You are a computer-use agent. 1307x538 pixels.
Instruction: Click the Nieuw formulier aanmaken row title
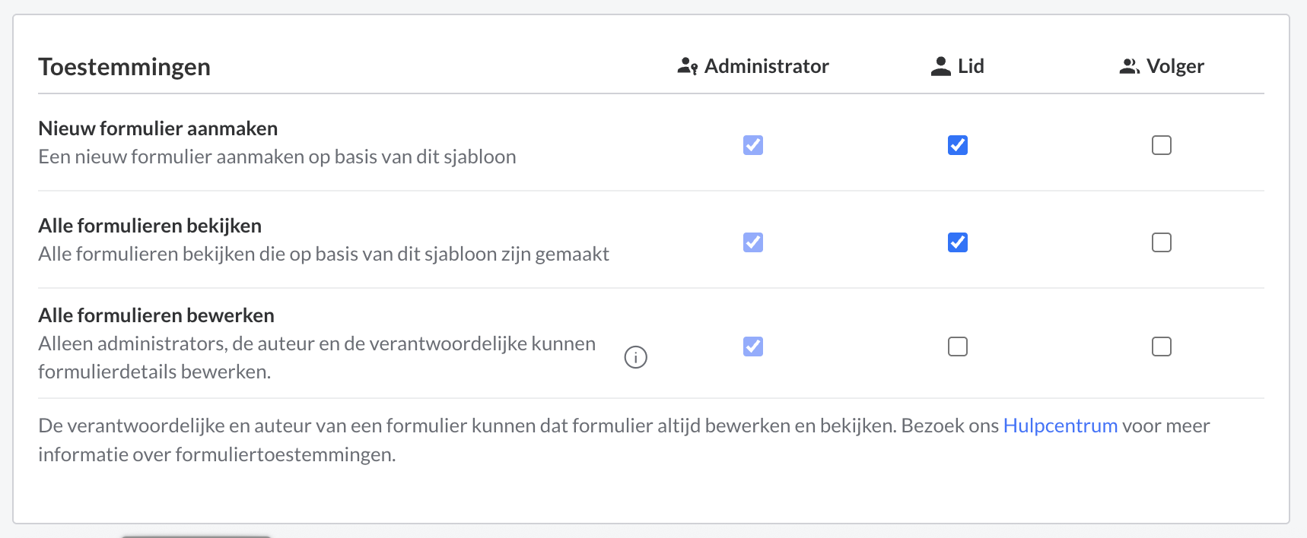pos(157,128)
